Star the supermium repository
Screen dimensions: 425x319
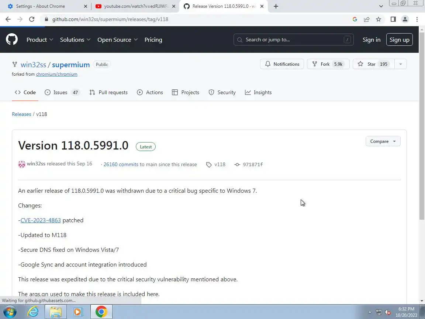pyautogui.click(x=373, y=64)
